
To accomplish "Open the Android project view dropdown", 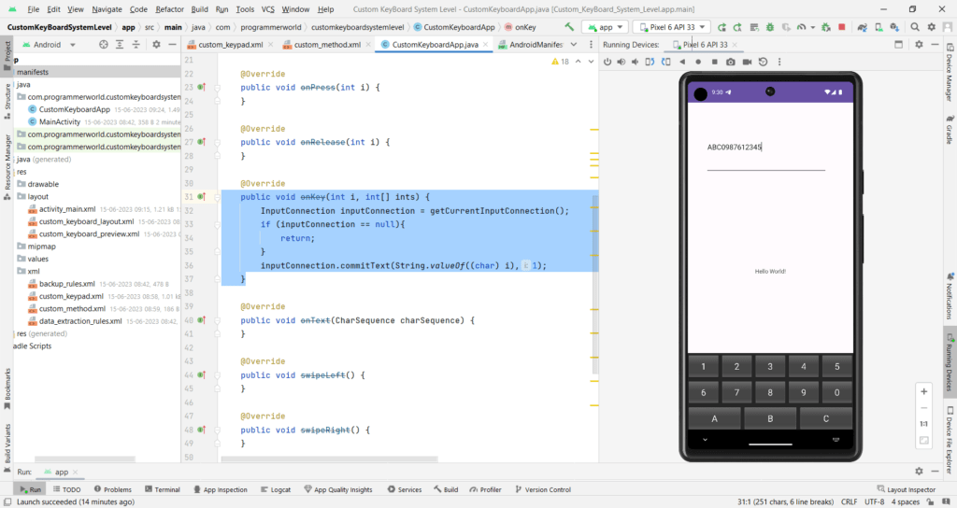I will click(49, 45).
